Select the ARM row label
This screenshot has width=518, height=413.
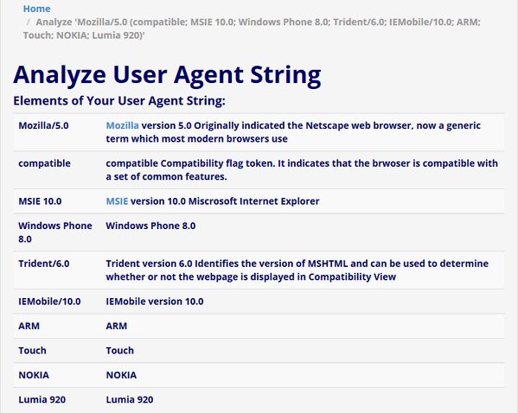point(29,327)
